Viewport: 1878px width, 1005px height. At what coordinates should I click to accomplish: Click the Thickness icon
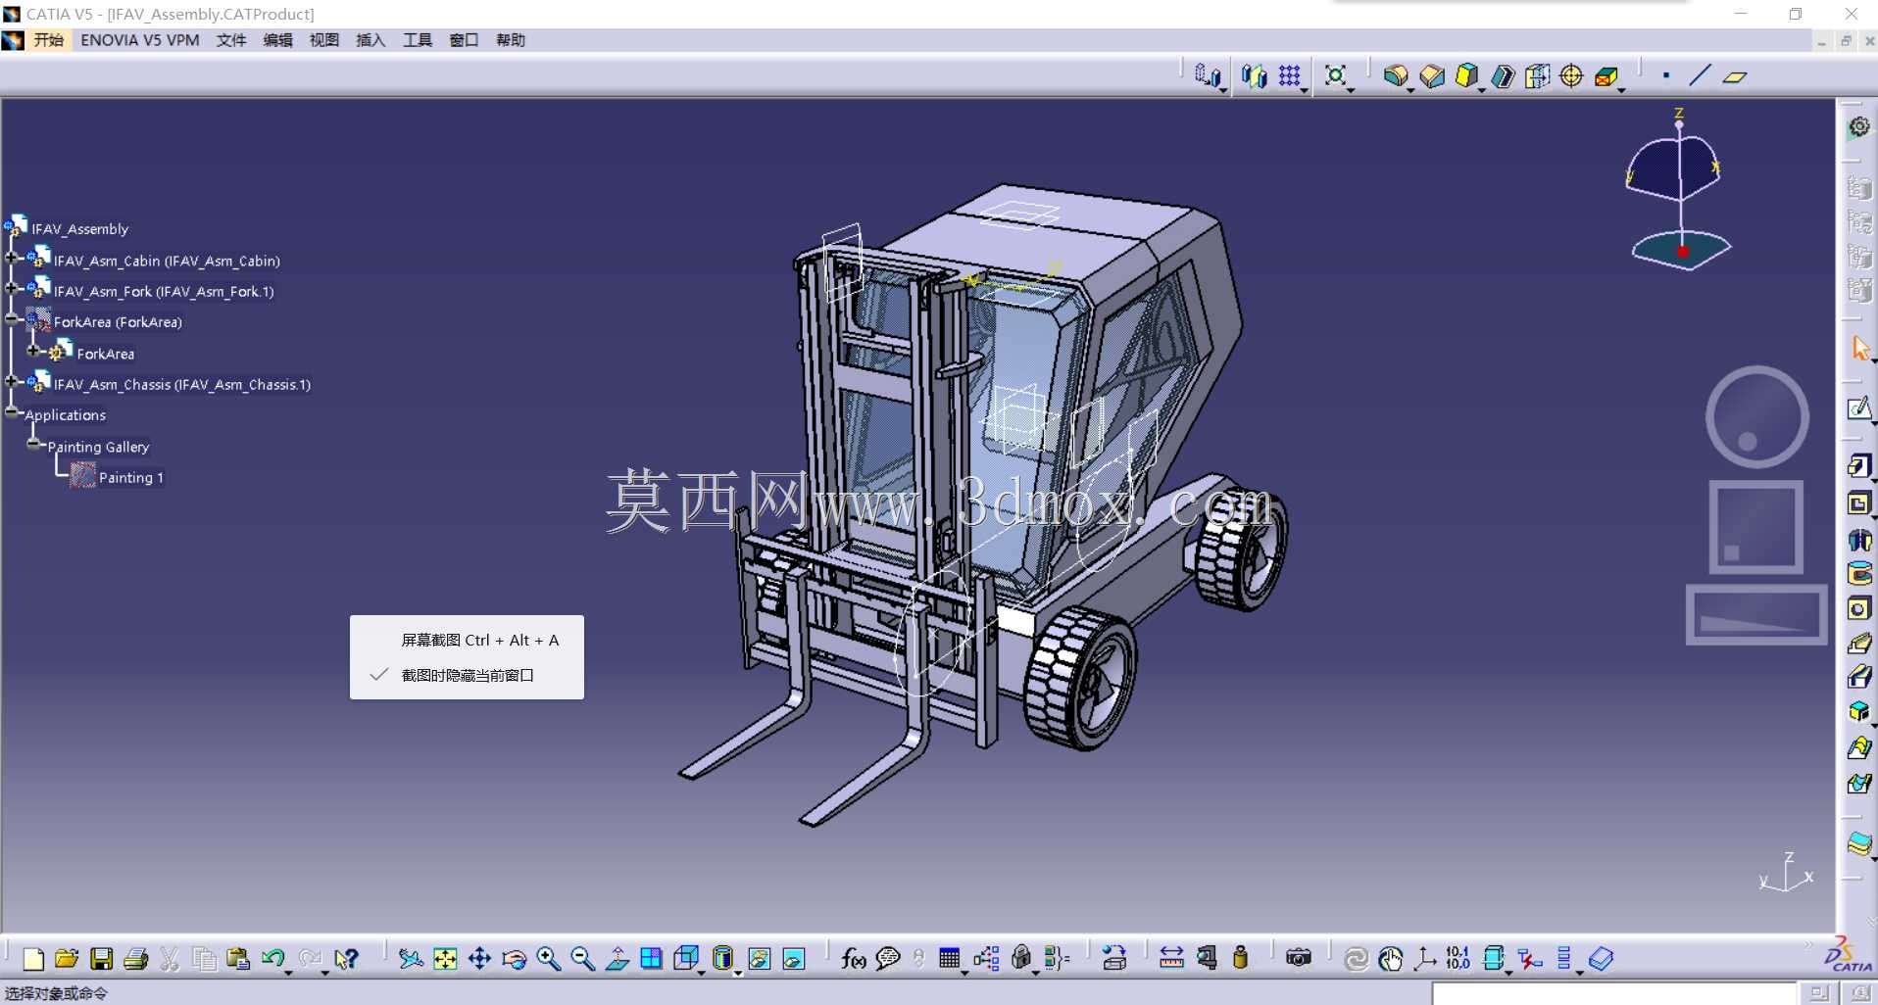click(1537, 75)
